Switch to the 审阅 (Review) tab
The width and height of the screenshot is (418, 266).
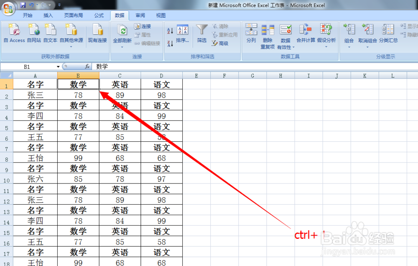tap(140, 15)
